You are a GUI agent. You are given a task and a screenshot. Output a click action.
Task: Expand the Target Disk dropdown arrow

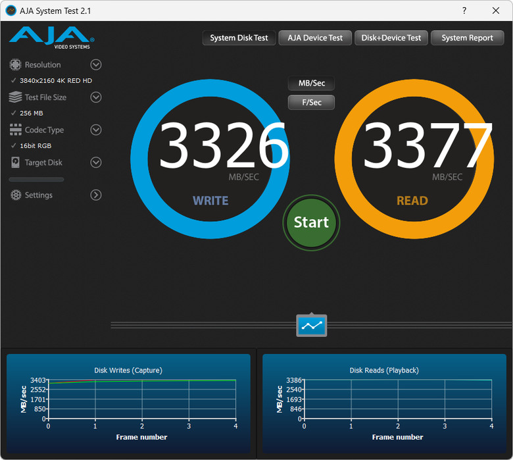point(96,163)
